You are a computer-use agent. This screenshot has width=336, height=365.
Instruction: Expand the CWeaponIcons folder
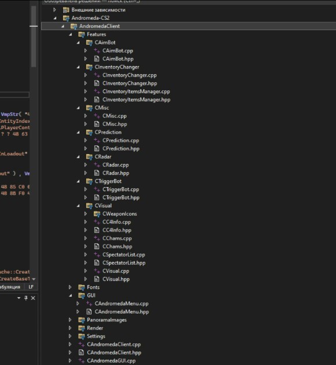tap(86, 214)
